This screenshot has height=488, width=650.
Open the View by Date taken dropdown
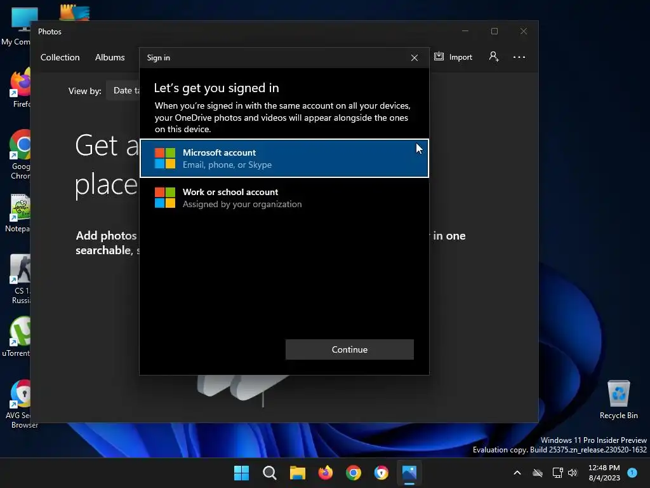point(123,90)
